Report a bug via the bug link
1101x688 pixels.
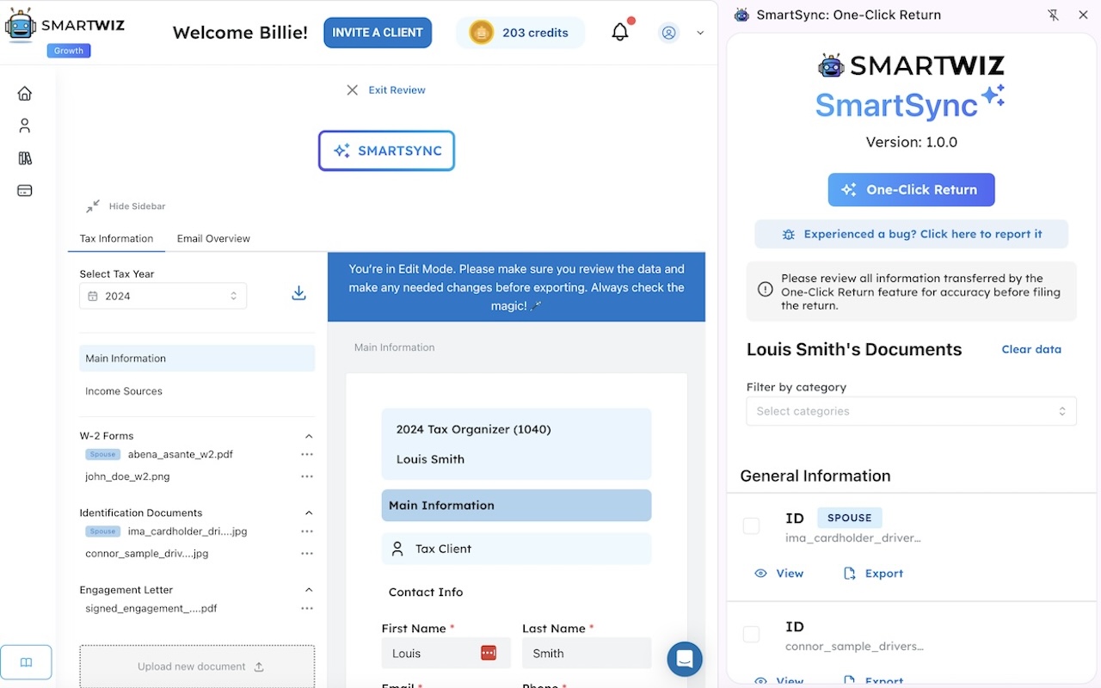point(912,234)
